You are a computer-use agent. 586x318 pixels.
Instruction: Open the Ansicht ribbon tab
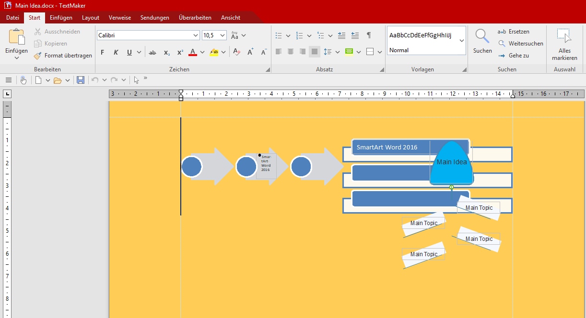[231, 18]
